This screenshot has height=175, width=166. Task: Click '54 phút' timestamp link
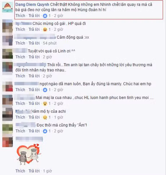[50, 43]
